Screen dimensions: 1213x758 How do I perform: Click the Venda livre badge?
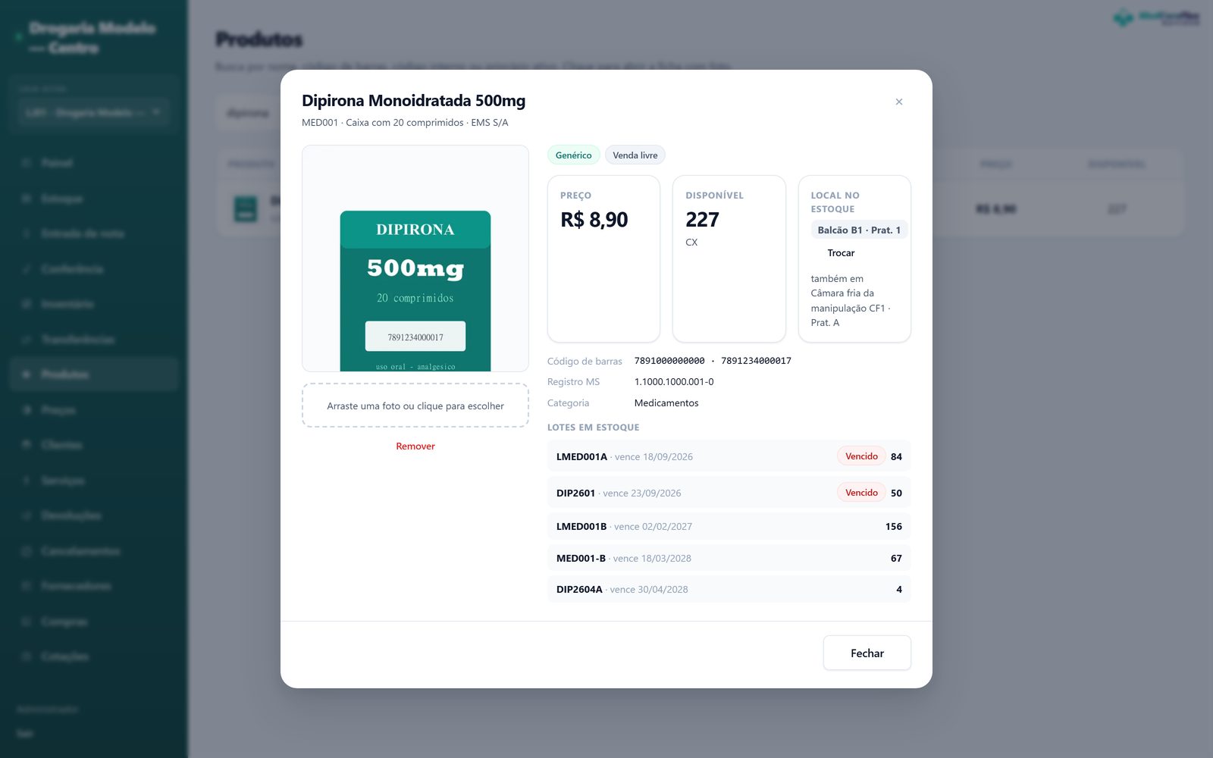click(x=635, y=155)
